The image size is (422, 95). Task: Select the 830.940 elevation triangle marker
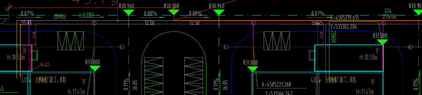[219, 12]
